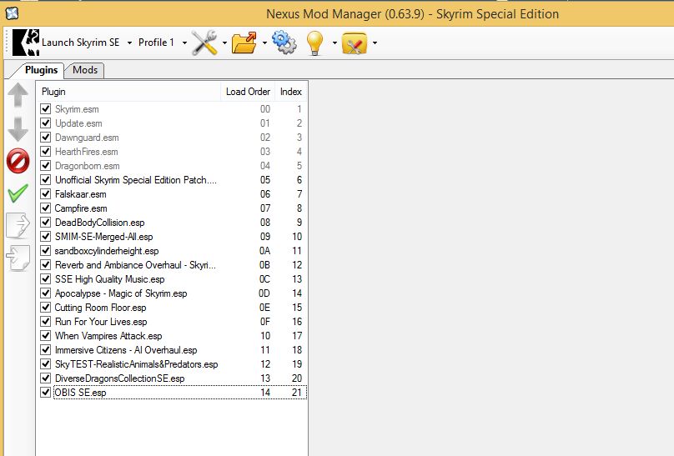
Task: Click the Launch Skyrim SE button label
Action: (x=80, y=43)
